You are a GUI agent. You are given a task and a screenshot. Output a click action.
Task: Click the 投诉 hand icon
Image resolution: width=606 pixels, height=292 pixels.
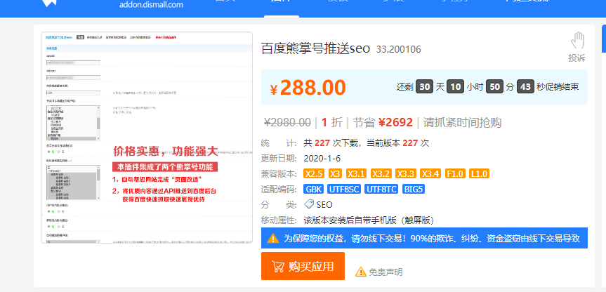pyautogui.click(x=577, y=41)
